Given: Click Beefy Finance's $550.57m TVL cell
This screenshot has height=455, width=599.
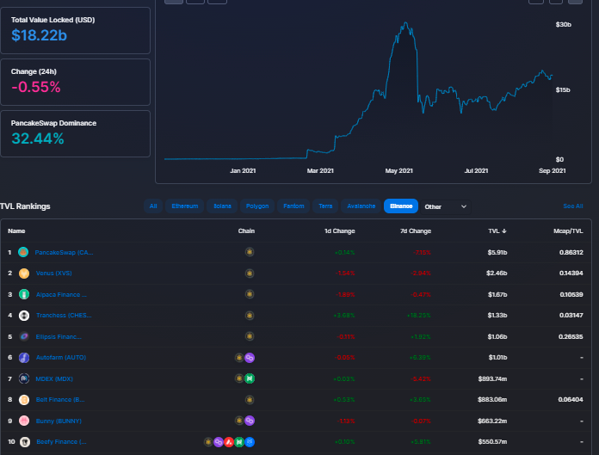Looking at the screenshot, I should (x=492, y=441).
